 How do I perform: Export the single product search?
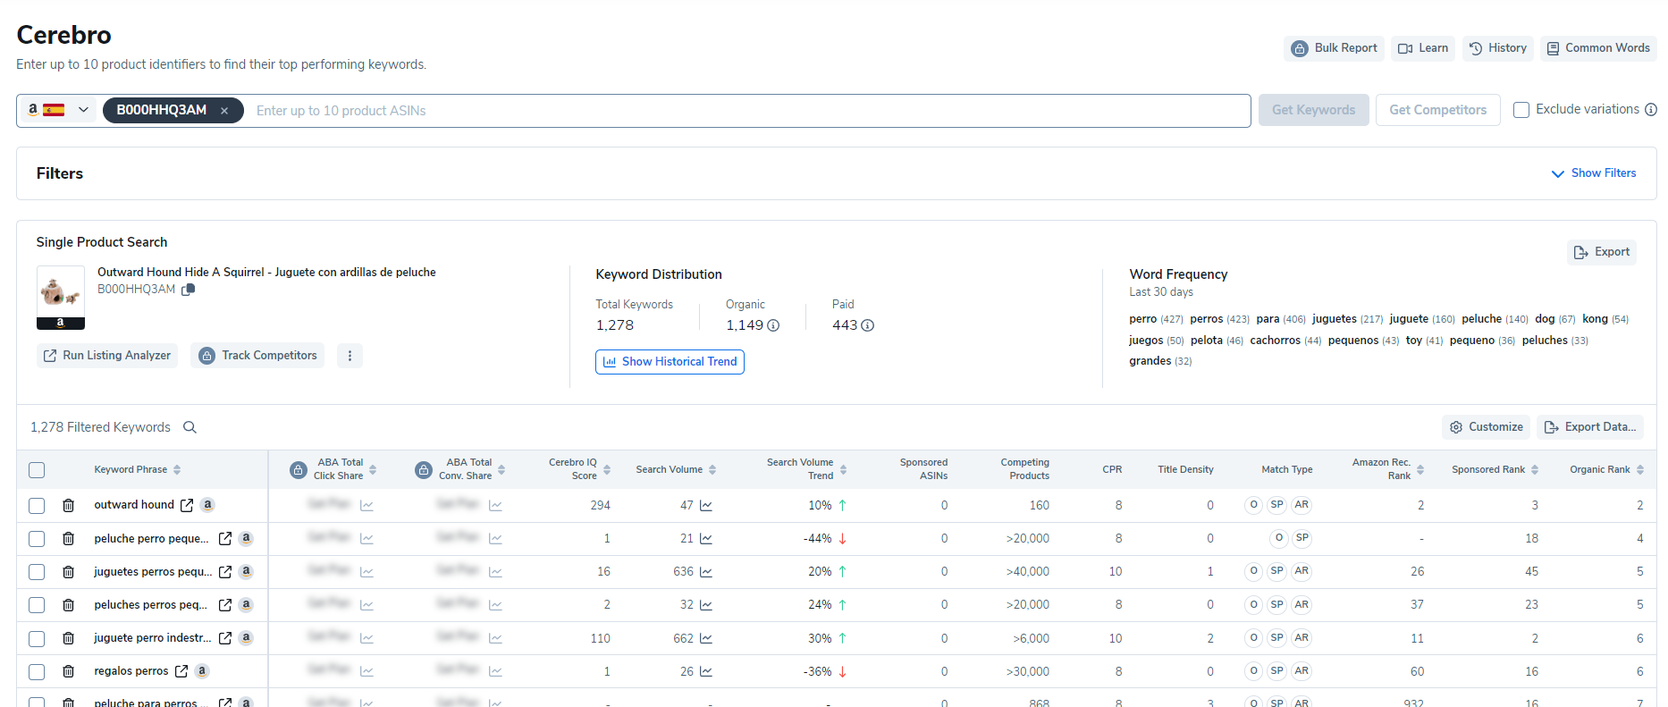1602,252
